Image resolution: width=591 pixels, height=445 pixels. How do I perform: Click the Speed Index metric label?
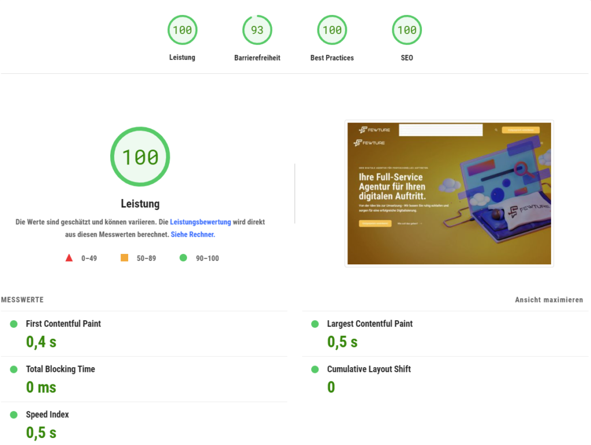pos(47,414)
